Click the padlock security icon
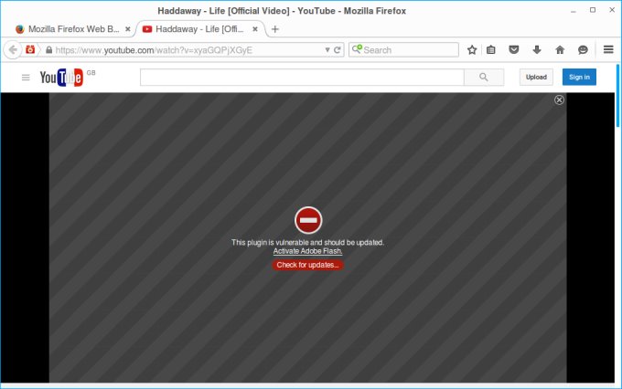 pyautogui.click(x=48, y=50)
